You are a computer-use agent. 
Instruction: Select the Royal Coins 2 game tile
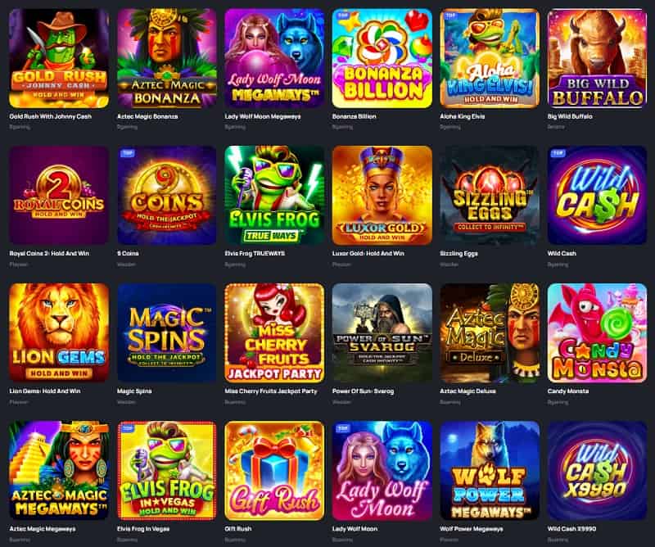click(x=59, y=195)
